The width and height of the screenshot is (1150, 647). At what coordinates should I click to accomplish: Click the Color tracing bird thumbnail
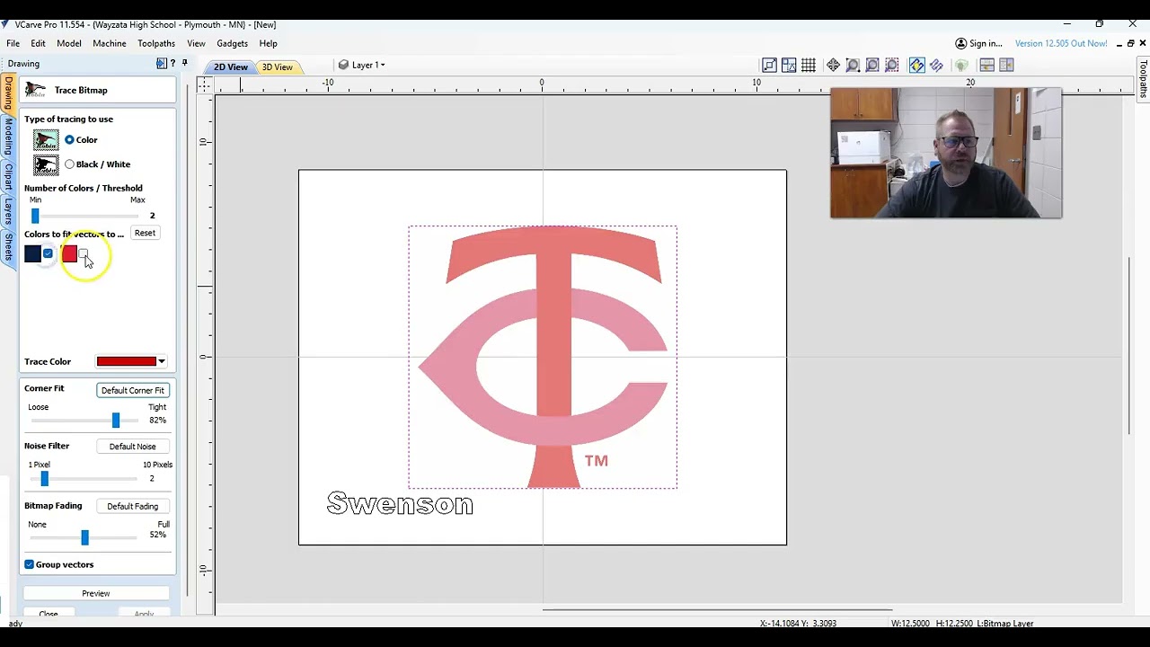46,140
